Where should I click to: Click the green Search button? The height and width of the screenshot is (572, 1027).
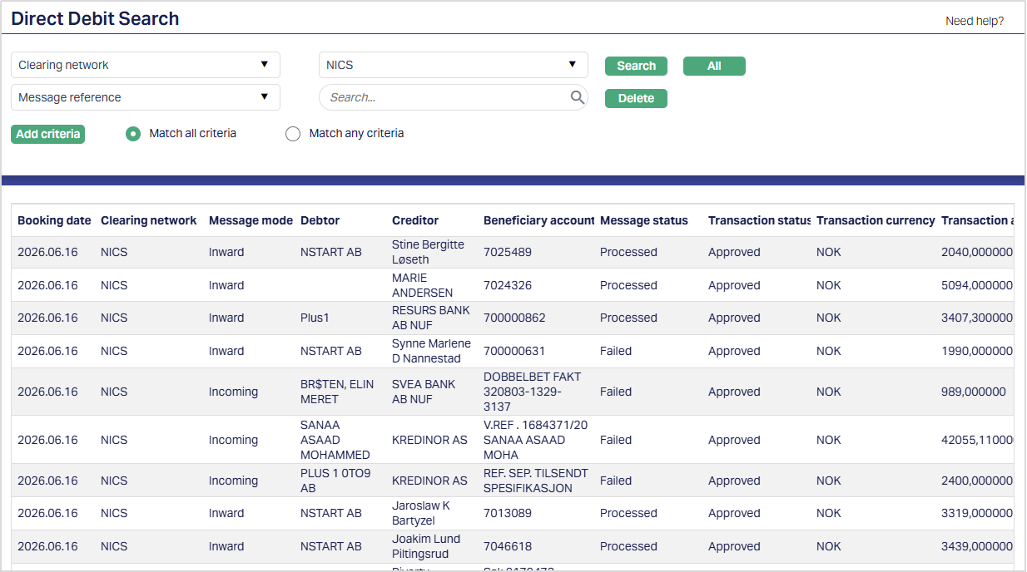[x=637, y=66]
